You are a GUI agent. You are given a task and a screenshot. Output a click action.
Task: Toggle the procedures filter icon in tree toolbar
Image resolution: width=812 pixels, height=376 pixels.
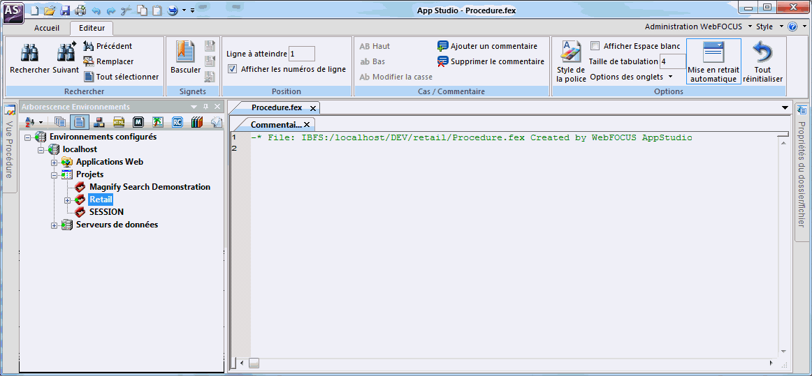[79, 122]
